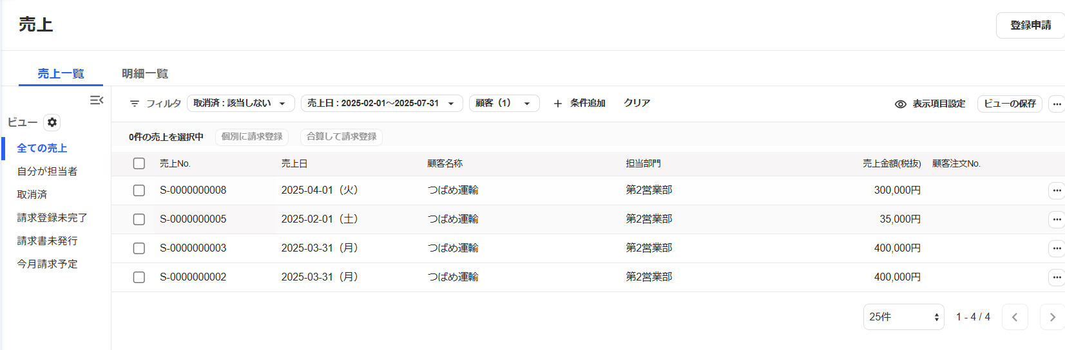Image resolution: width=1065 pixels, height=350 pixels.
Task: Check the row S-0000000005 checkbox
Action: (139, 219)
